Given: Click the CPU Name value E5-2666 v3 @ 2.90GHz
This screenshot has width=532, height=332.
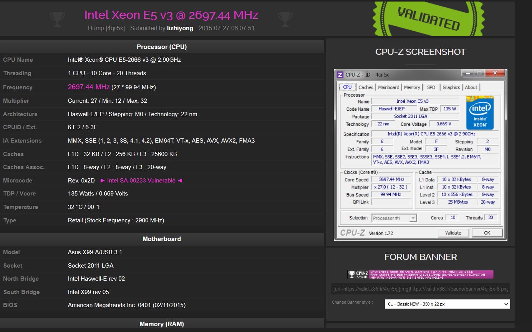Looking at the screenshot, I should pyautogui.click(x=124, y=60).
